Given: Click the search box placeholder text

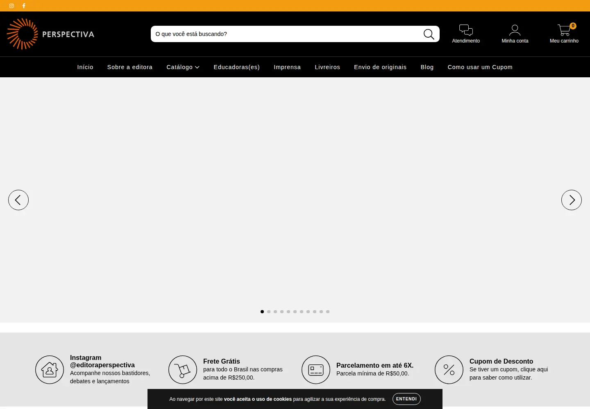Looking at the screenshot, I should pyautogui.click(x=191, y=34).
